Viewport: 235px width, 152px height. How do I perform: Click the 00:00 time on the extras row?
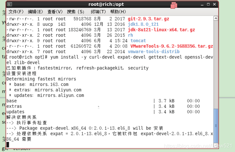coord(193,106)
